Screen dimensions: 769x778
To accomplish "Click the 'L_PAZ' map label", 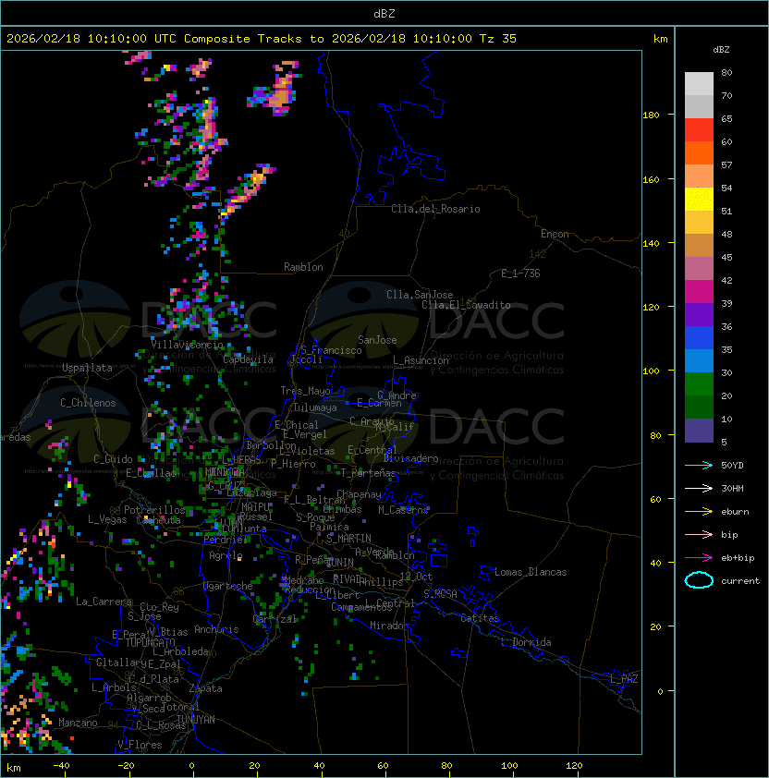I will 624,678.
